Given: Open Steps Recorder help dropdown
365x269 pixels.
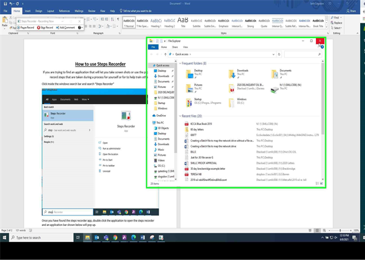Looking at the screenshot, I should coord(80,28).
